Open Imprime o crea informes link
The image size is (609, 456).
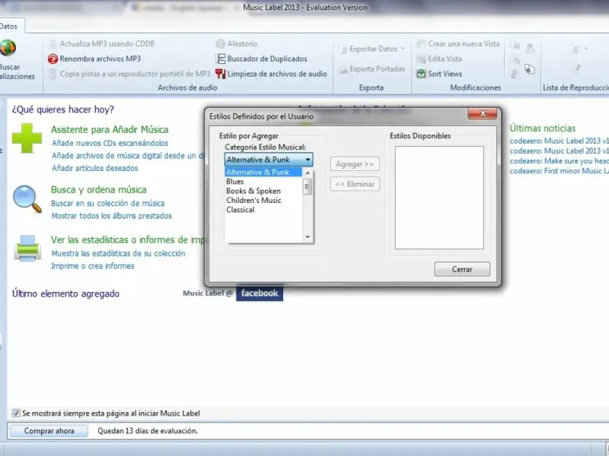coord(93,266)
